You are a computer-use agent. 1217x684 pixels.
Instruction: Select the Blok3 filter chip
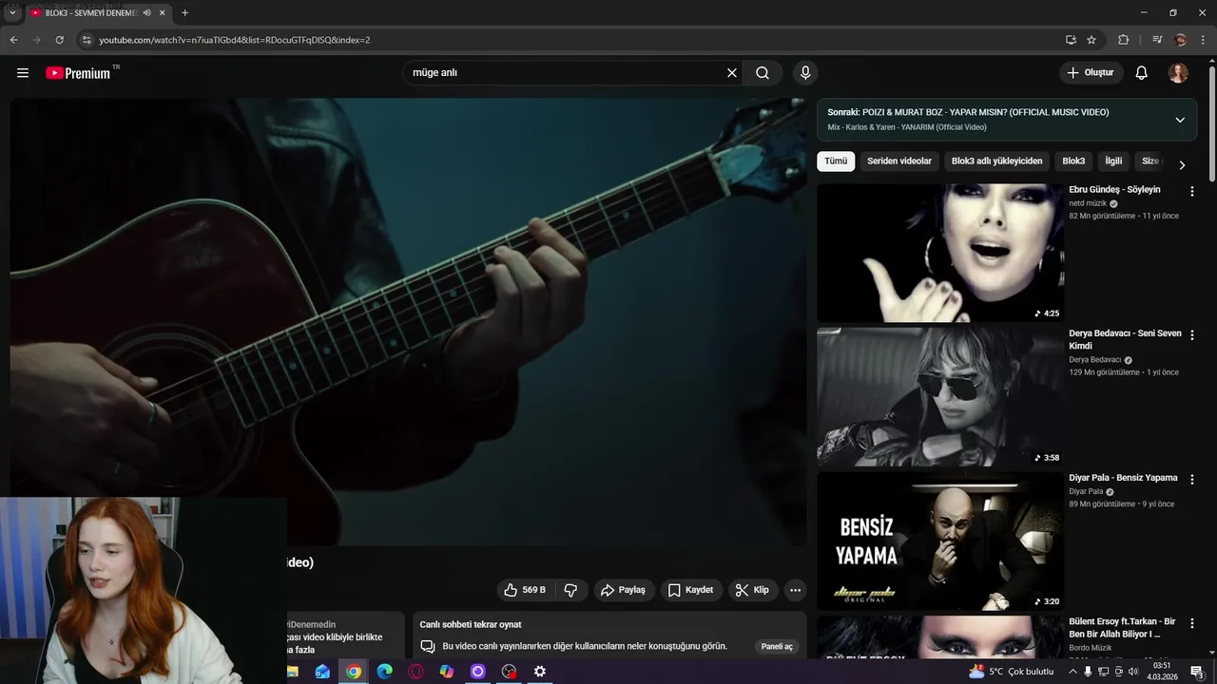(1073, 161)
